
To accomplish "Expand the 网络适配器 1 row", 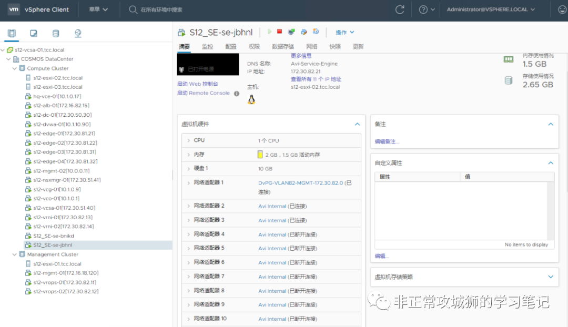I will pyautogui.click(x=188, y=183).
